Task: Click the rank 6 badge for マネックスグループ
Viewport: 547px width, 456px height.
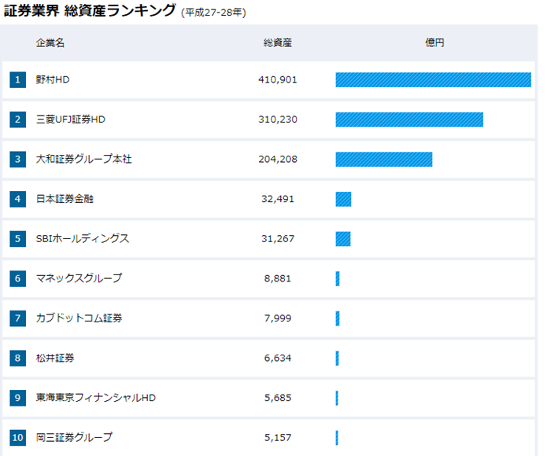Action: (x=18, y=278)
